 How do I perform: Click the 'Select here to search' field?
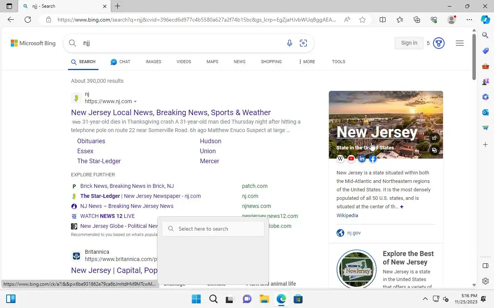tap(213, 229)
